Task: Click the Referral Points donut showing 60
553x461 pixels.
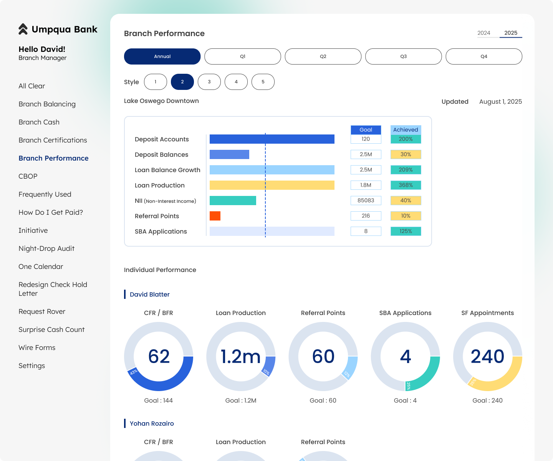Action: (323, 357)
